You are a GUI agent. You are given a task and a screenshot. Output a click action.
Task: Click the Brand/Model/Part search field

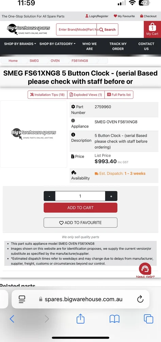[x=76, y=29]
